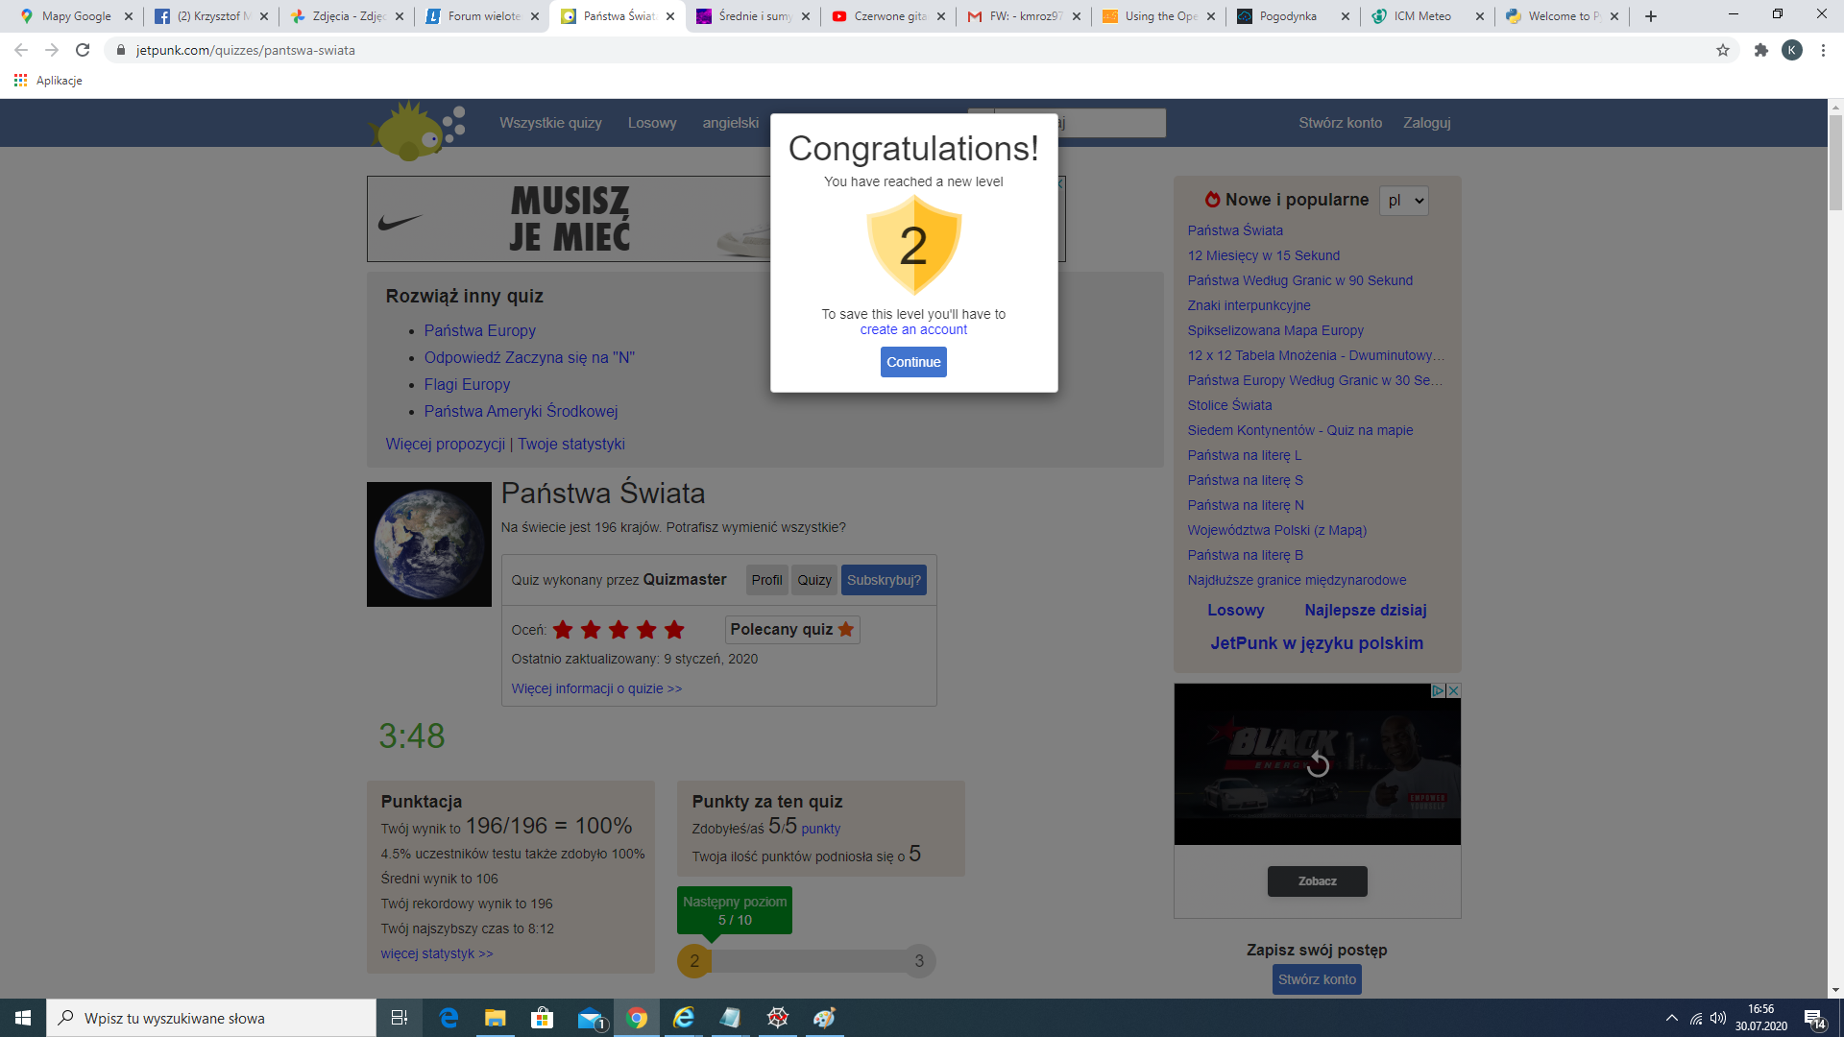This screenshot has width=1844, height=1037.
Task: Click the Earth quiz thumbnail image
Action: coord(429,544)
